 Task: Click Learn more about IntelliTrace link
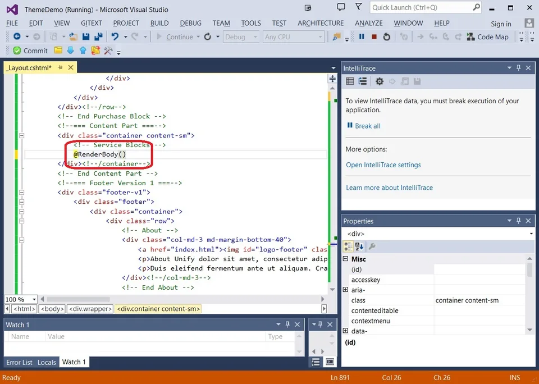click(x=390, y=188)
